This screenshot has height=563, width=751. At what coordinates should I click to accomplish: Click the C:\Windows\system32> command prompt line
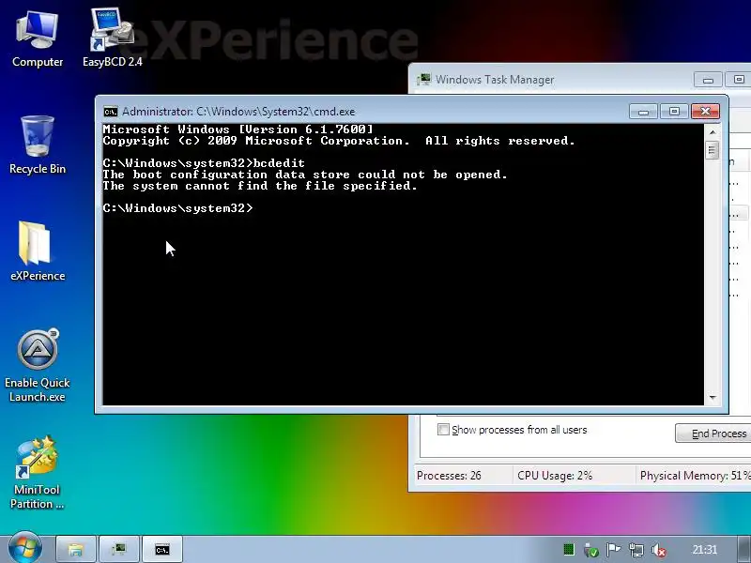click(177, 208)
